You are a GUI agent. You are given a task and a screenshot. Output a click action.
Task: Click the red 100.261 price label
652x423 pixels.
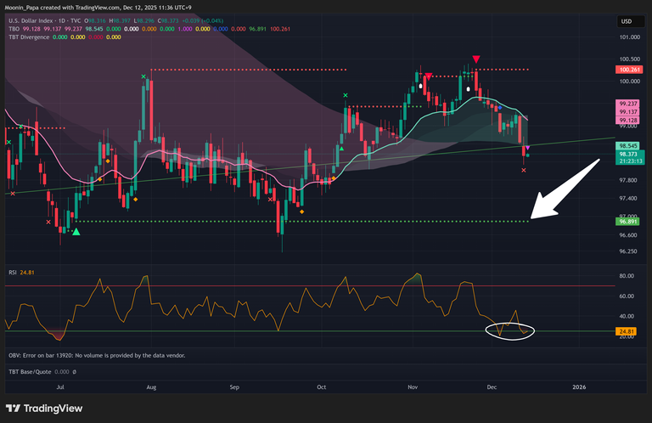tap(629, 70)
